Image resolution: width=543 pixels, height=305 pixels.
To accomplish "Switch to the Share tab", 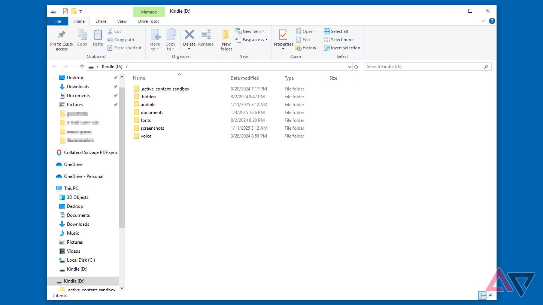I will click(x=101, y=21).
